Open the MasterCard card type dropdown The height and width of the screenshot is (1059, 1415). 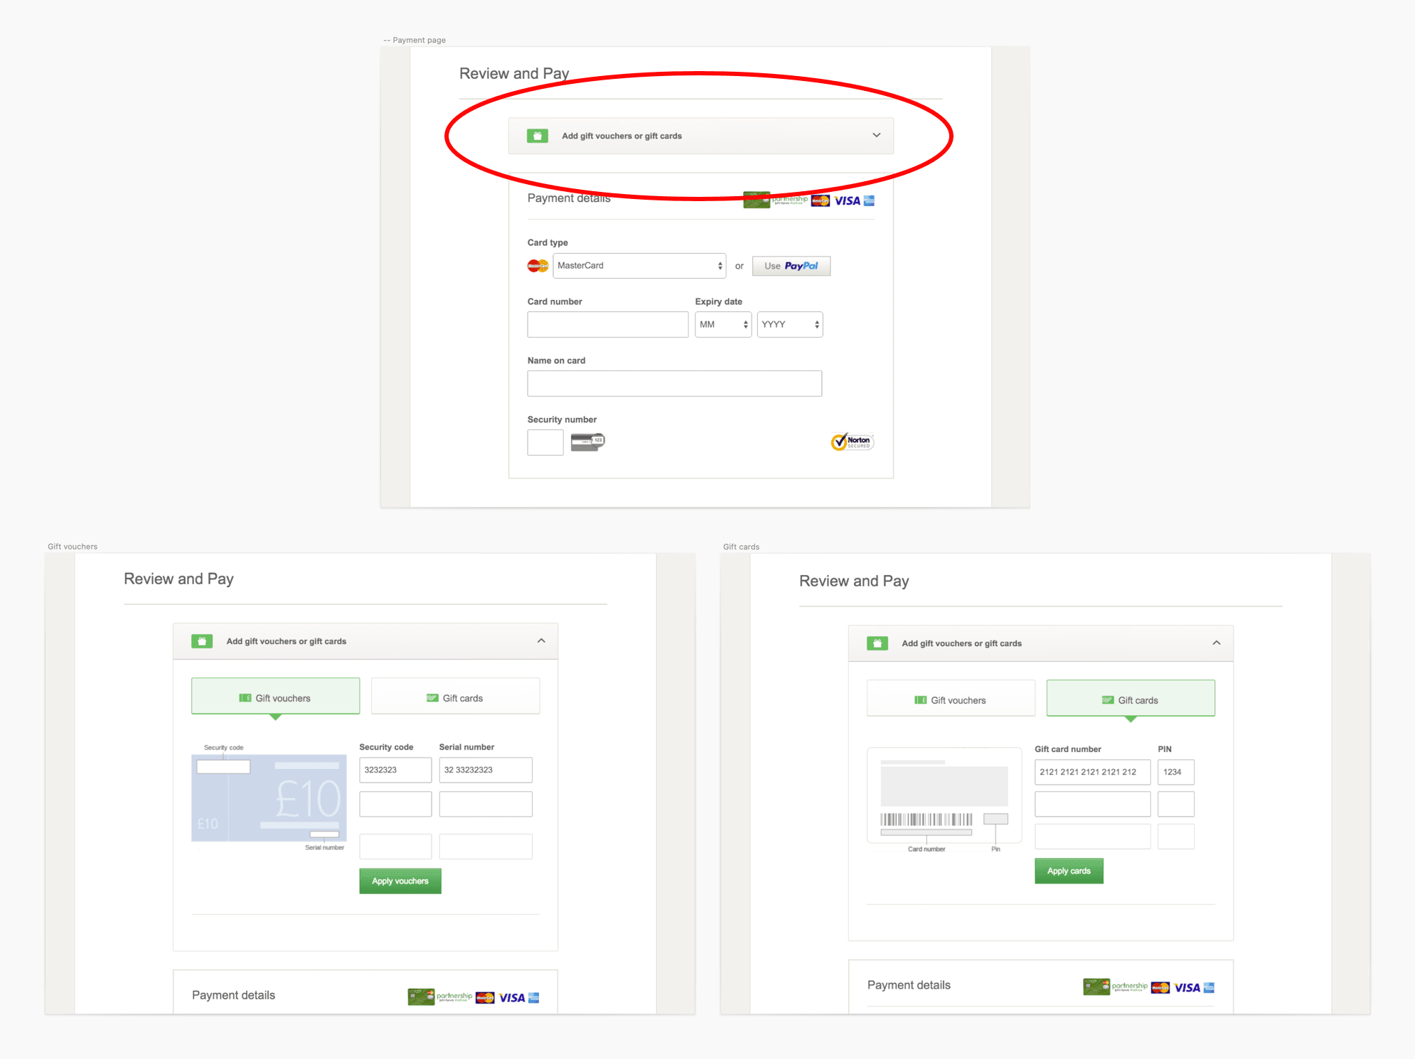pos(639,266)
